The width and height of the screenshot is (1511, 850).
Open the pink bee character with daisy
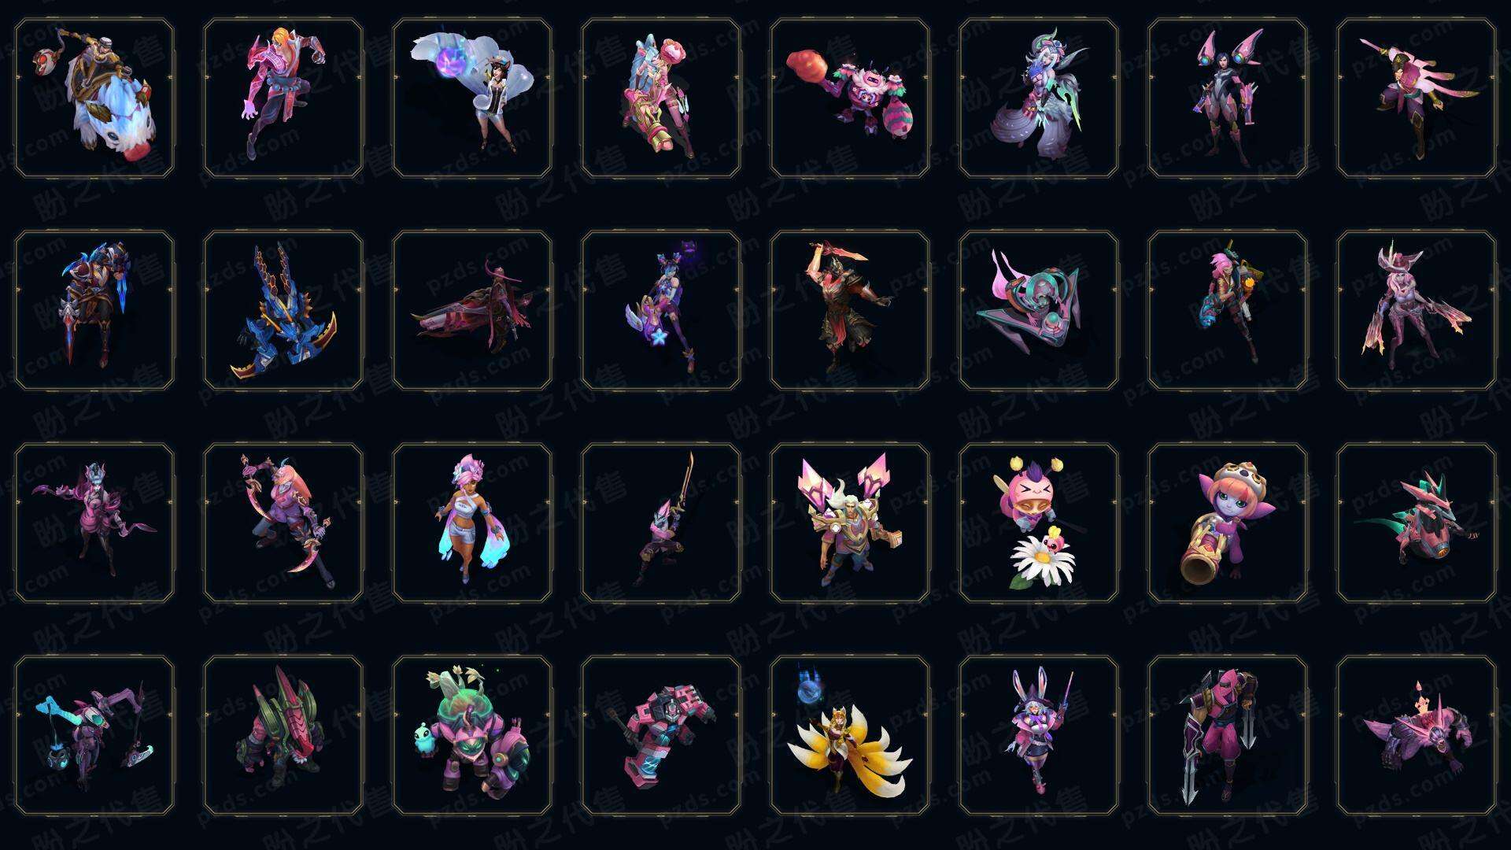point(1039,523)
